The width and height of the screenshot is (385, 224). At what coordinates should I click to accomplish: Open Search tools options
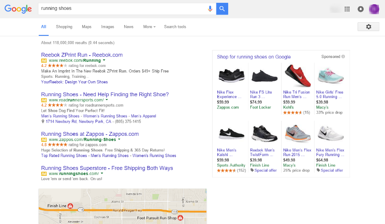[x=175, y=27]
